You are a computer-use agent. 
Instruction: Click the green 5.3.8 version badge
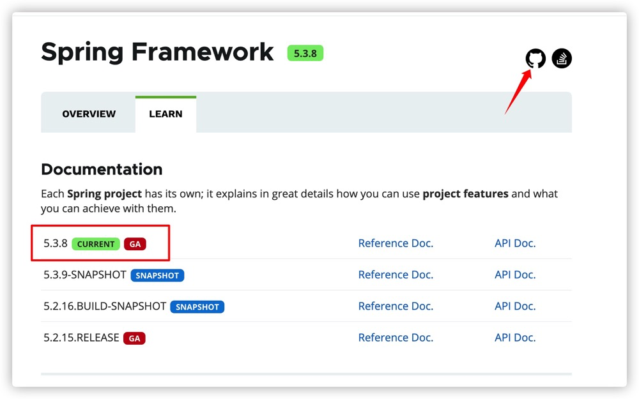305,54
